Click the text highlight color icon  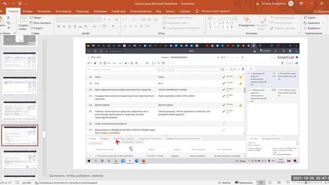104,26
